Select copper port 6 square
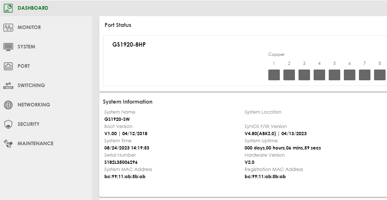 coord(350,75)
